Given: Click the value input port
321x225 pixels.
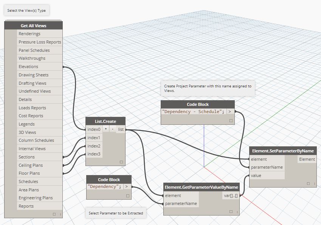Looking at the screenshot, I should [x=267, y=175].
